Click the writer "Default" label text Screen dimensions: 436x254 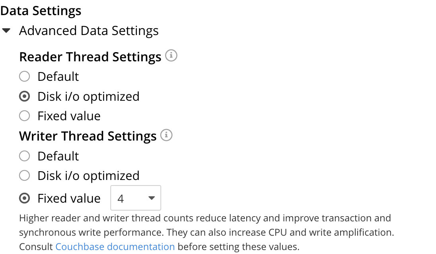point(58,156)
